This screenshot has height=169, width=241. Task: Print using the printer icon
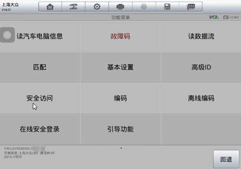click(x=120, y=7)
